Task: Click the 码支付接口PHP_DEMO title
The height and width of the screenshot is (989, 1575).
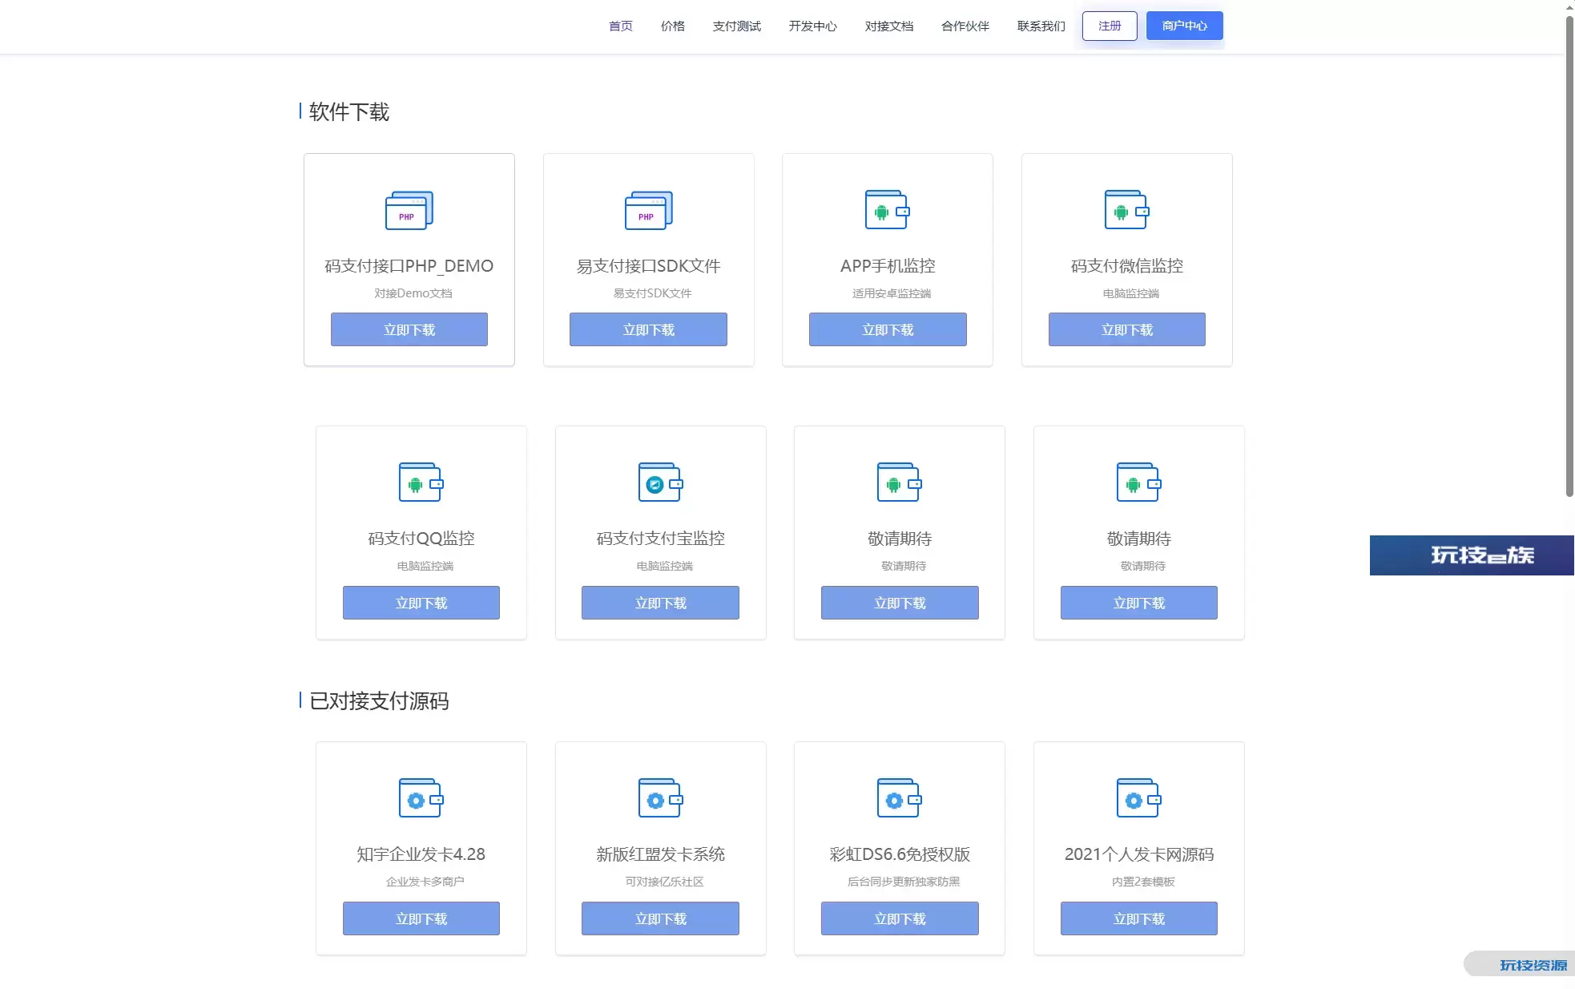Action: (x=409, y=266)
